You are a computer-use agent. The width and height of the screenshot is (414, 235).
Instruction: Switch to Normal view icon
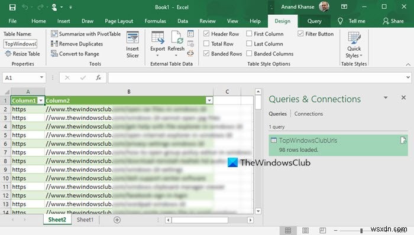288,230
